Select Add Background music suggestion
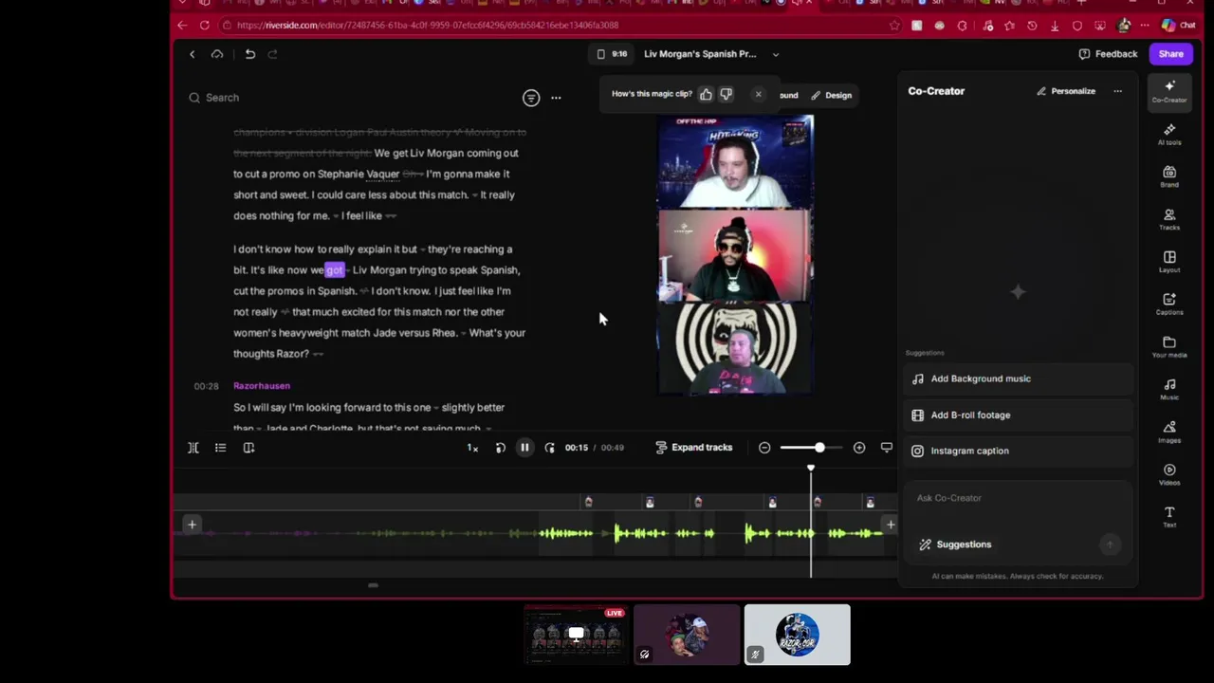The width and height of the screenshot is (1214, 683). pos(1020,378)
